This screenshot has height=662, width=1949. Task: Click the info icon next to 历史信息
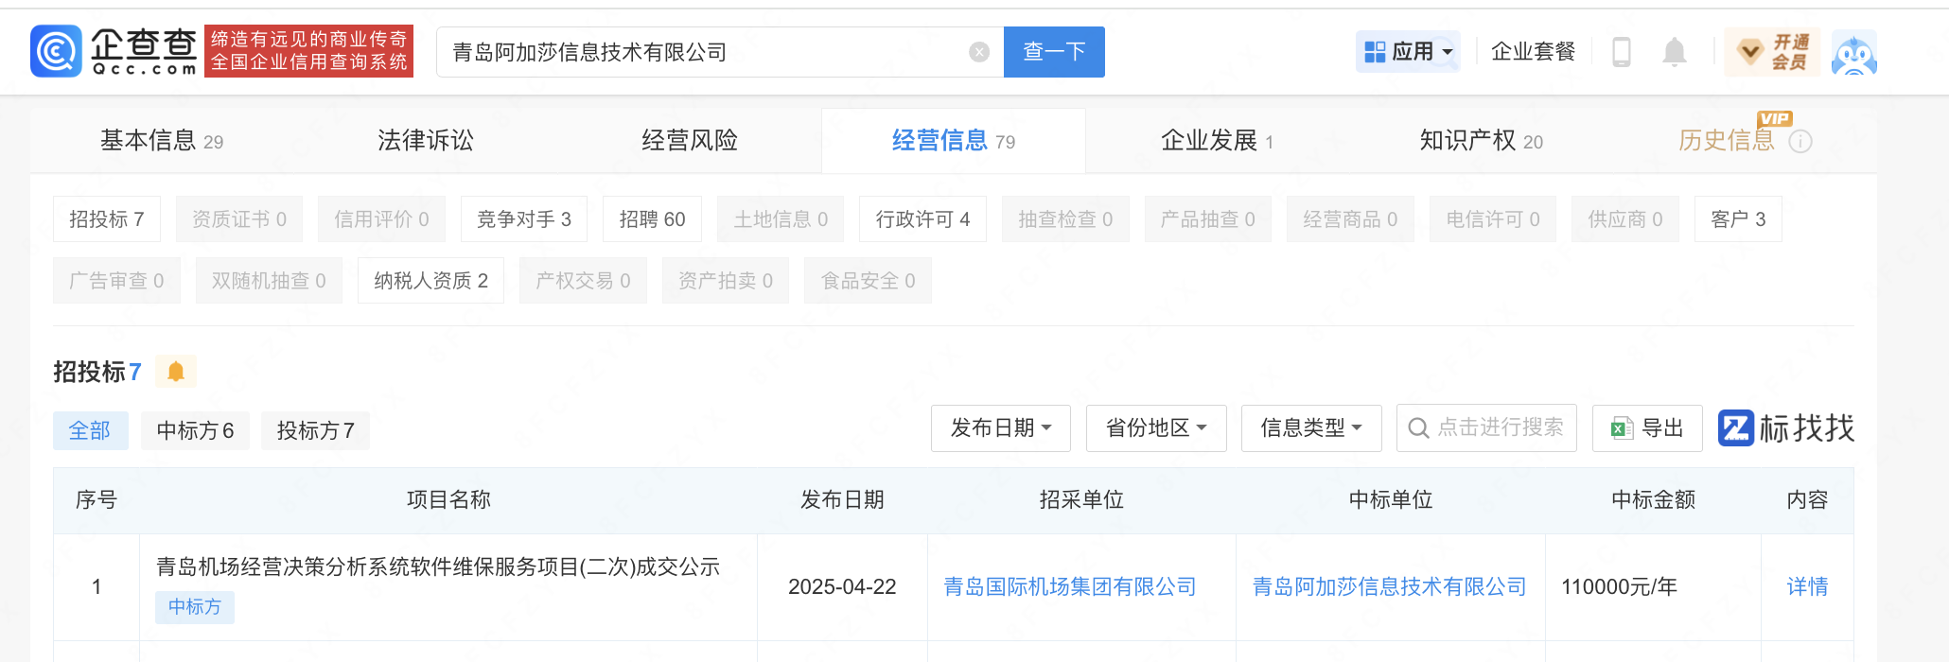tap(1800, 142)
